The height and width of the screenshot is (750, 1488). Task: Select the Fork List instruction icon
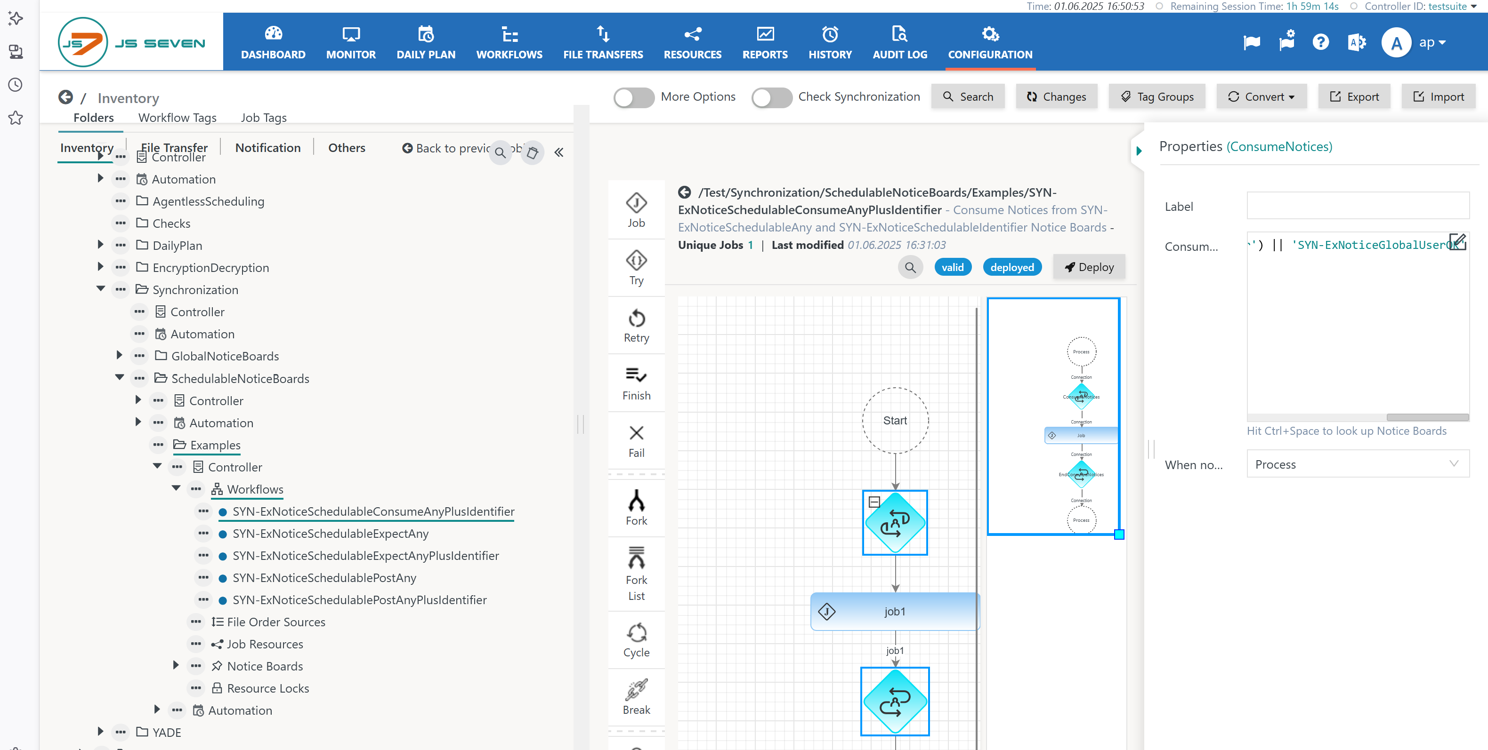point(636,558)
